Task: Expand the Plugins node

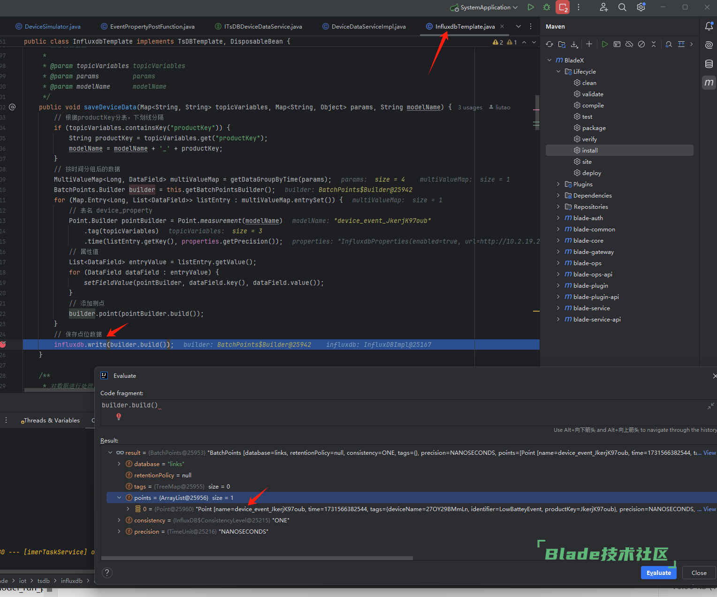Action: click(558, 184)
